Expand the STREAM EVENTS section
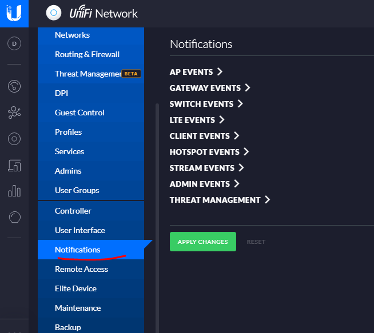 click(x=206, y=168)
